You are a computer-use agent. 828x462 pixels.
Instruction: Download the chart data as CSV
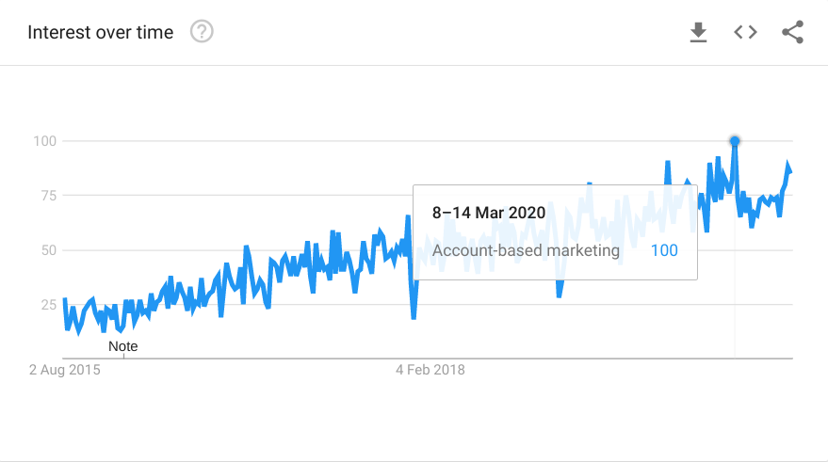coord(698,33)
